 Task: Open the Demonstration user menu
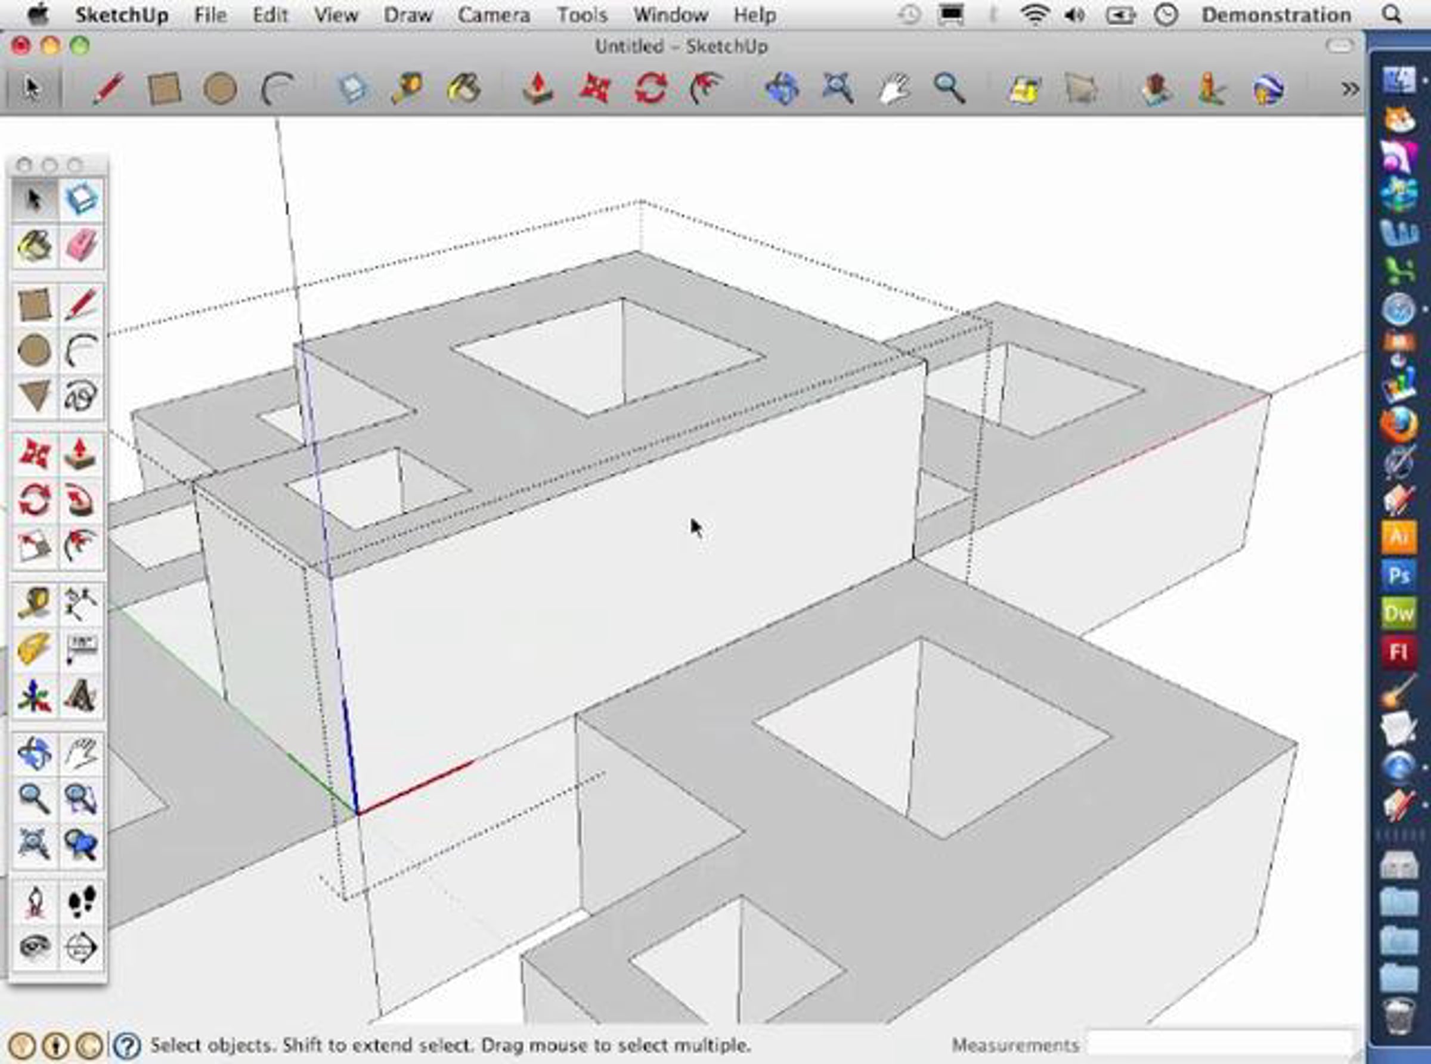tap(1276, 15)
